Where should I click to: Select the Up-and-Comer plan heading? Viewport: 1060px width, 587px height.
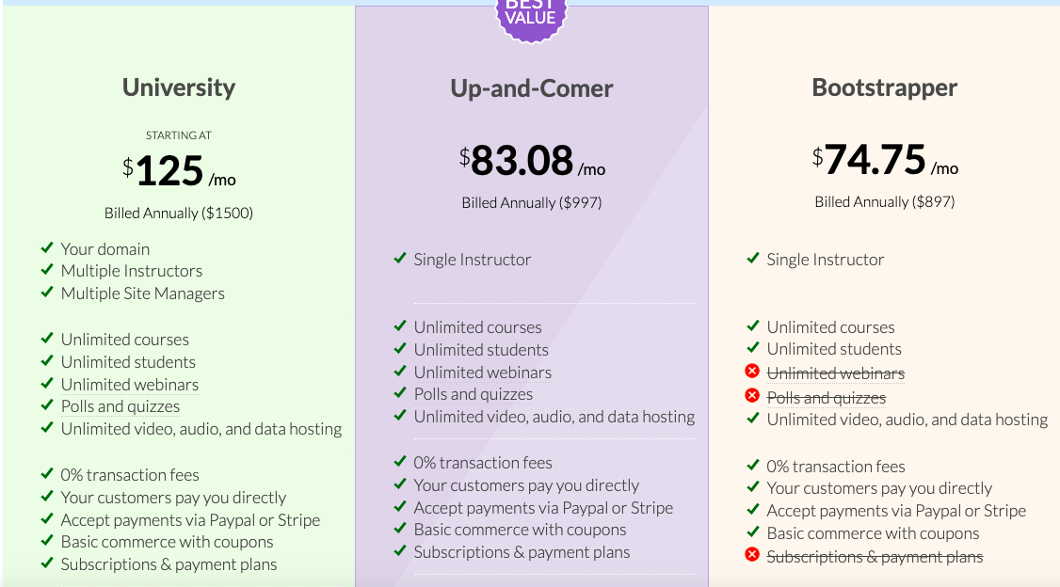pos(531,89)
